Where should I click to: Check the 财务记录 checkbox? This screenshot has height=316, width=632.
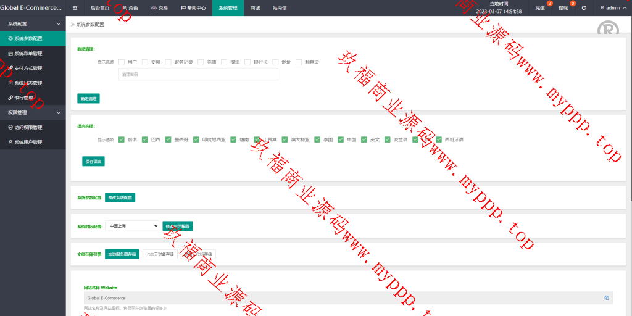tap(168, 62)
